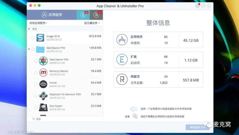Click the Memory Cleaner app icon

(x=43, y=73)
